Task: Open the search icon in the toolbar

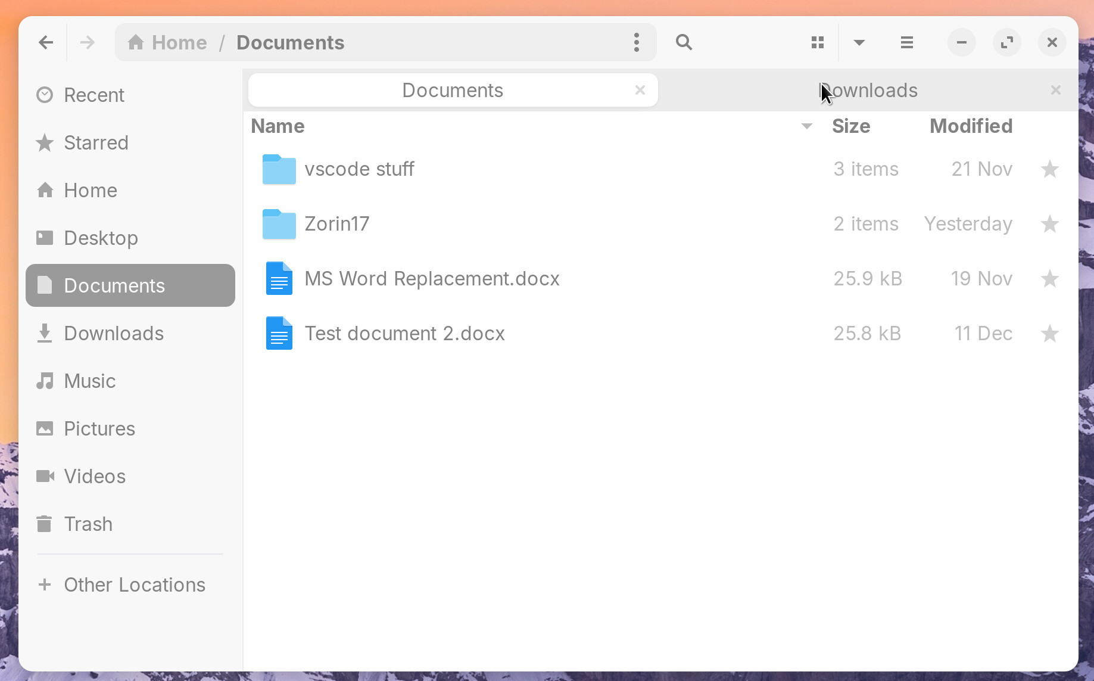Action: pyautogui.click(x=683, y=42)
